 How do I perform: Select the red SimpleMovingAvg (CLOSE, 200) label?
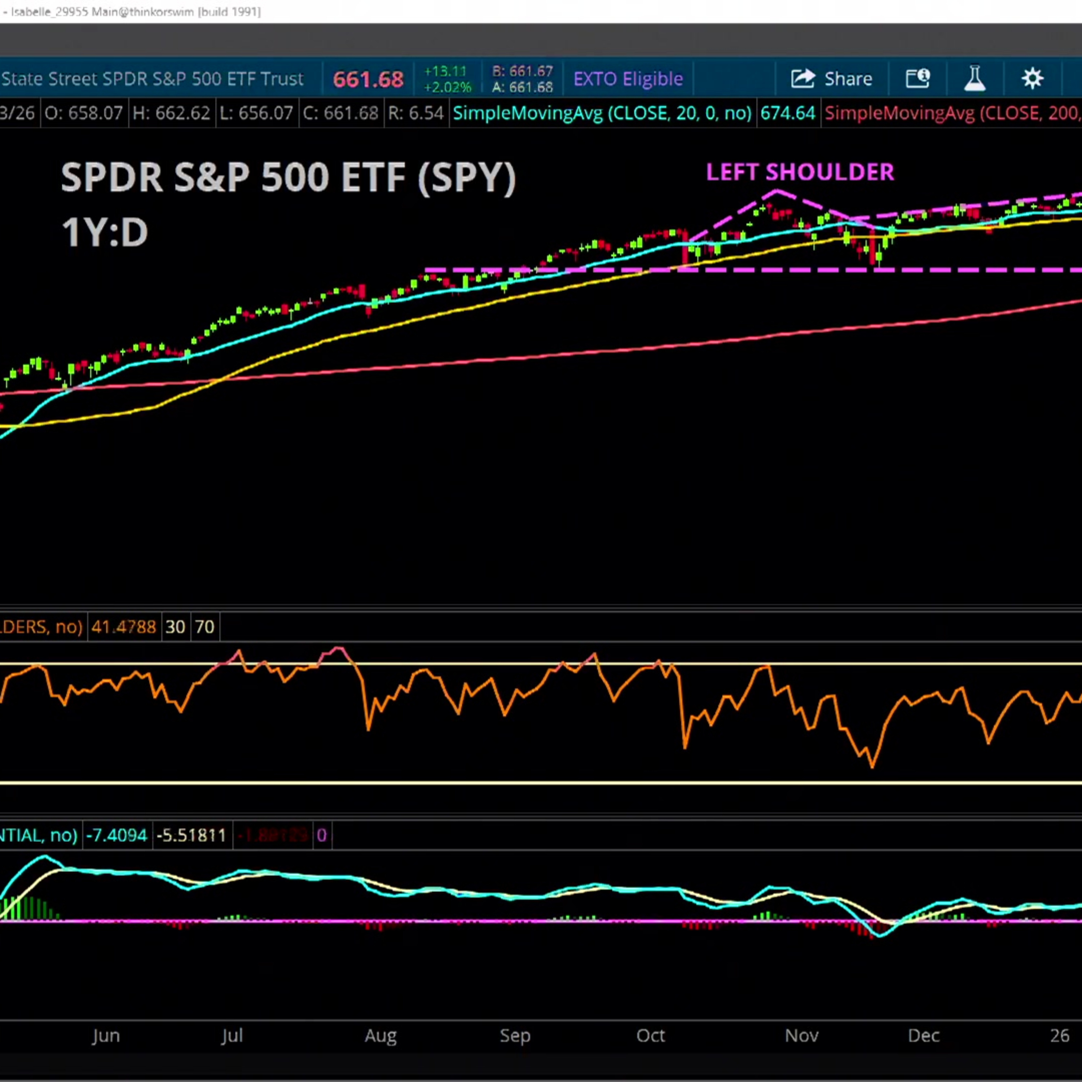[952, 114]
